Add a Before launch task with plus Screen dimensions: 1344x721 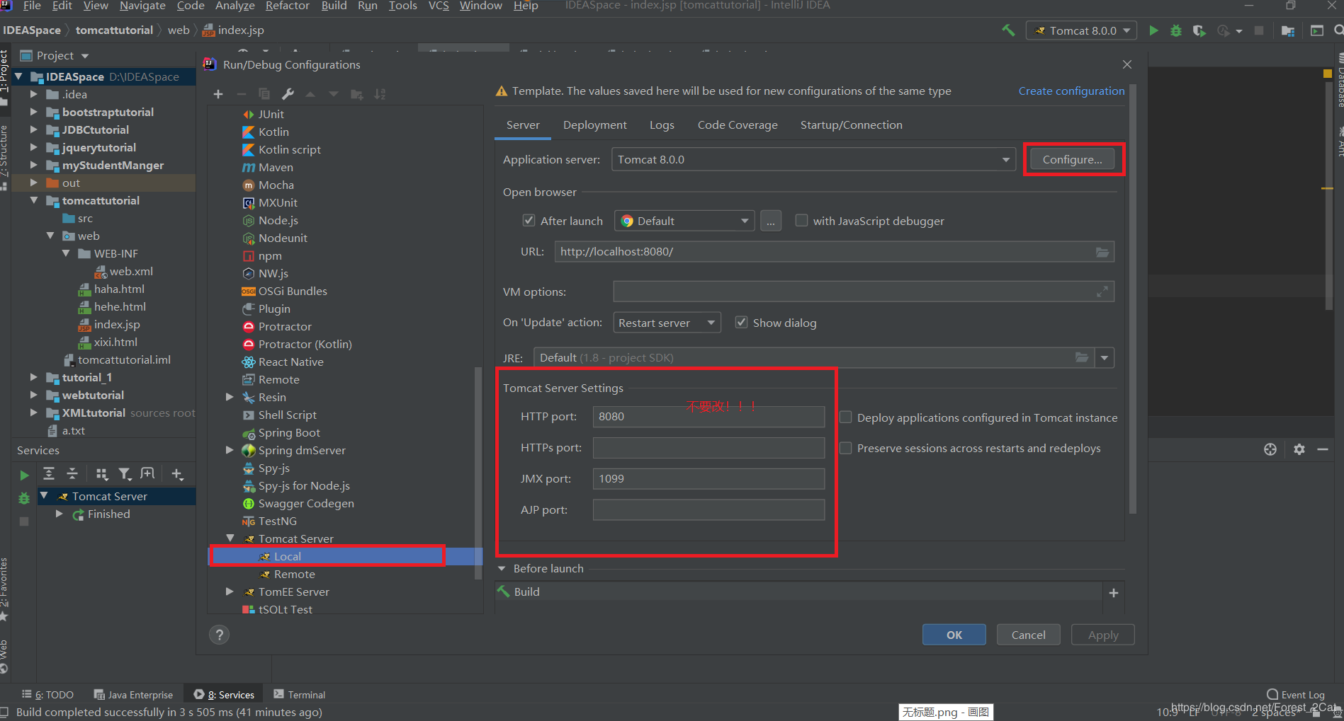(x=1113, y=593)
